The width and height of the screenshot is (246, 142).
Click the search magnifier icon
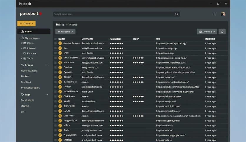click(177, 14)
